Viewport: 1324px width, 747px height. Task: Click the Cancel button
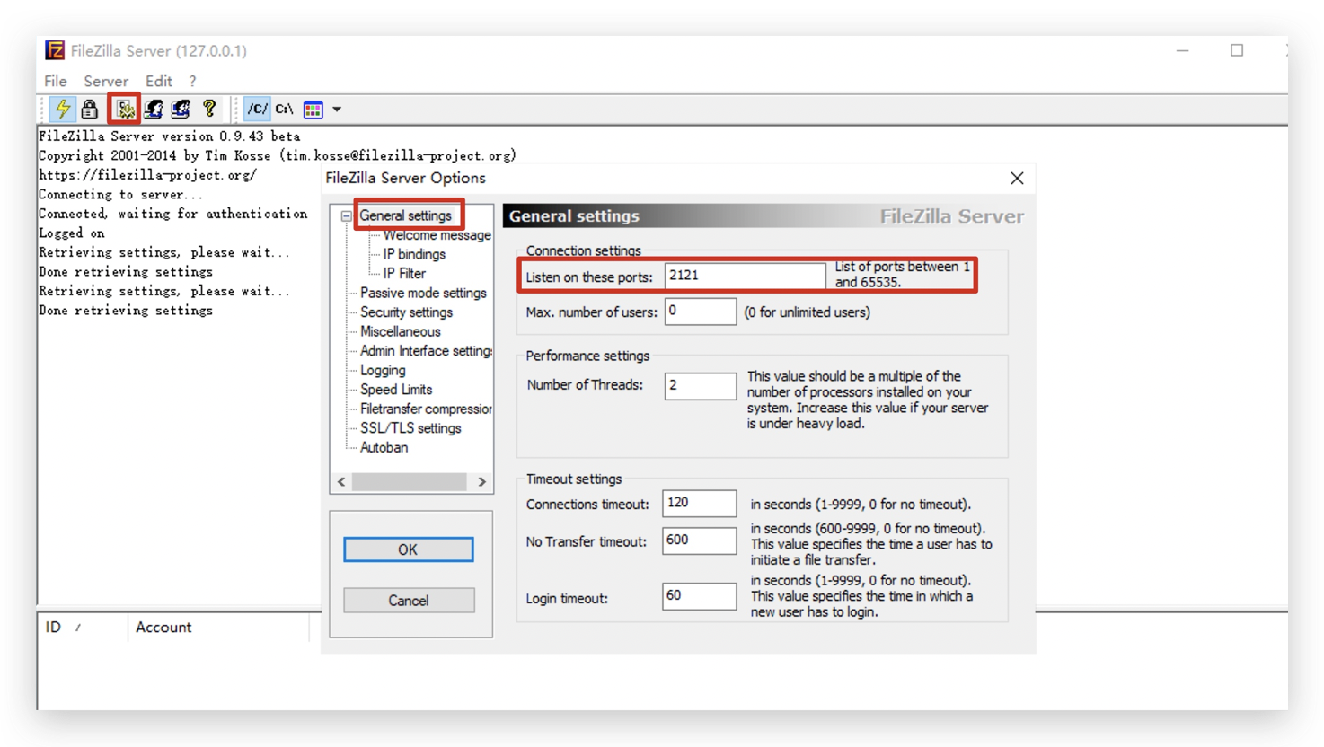click(x=408, y=600)
